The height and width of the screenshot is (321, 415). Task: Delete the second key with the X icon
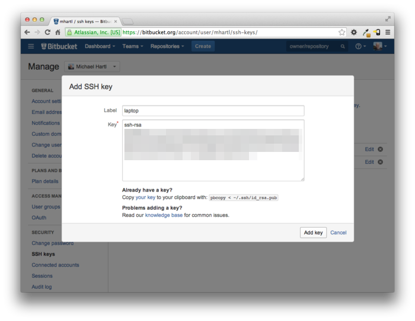[x=381, y=162]
